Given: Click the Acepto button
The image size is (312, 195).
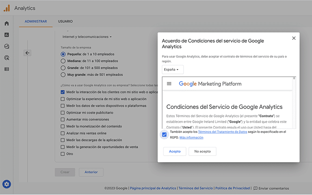Looking at the screenshot, I should click(175, 152).
